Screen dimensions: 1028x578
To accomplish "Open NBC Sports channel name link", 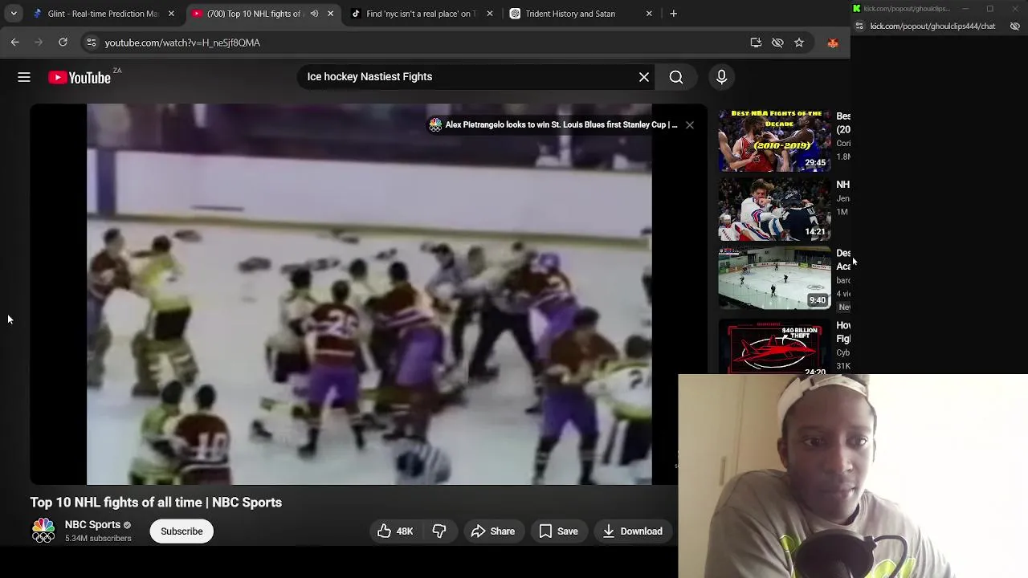I will 92,525.
